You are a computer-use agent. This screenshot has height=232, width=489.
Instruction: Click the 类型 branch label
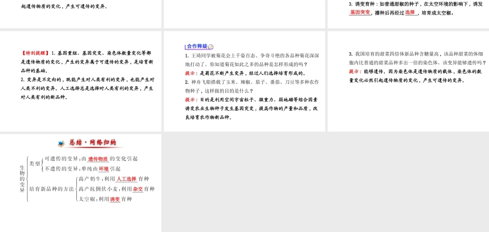(35, 164)
